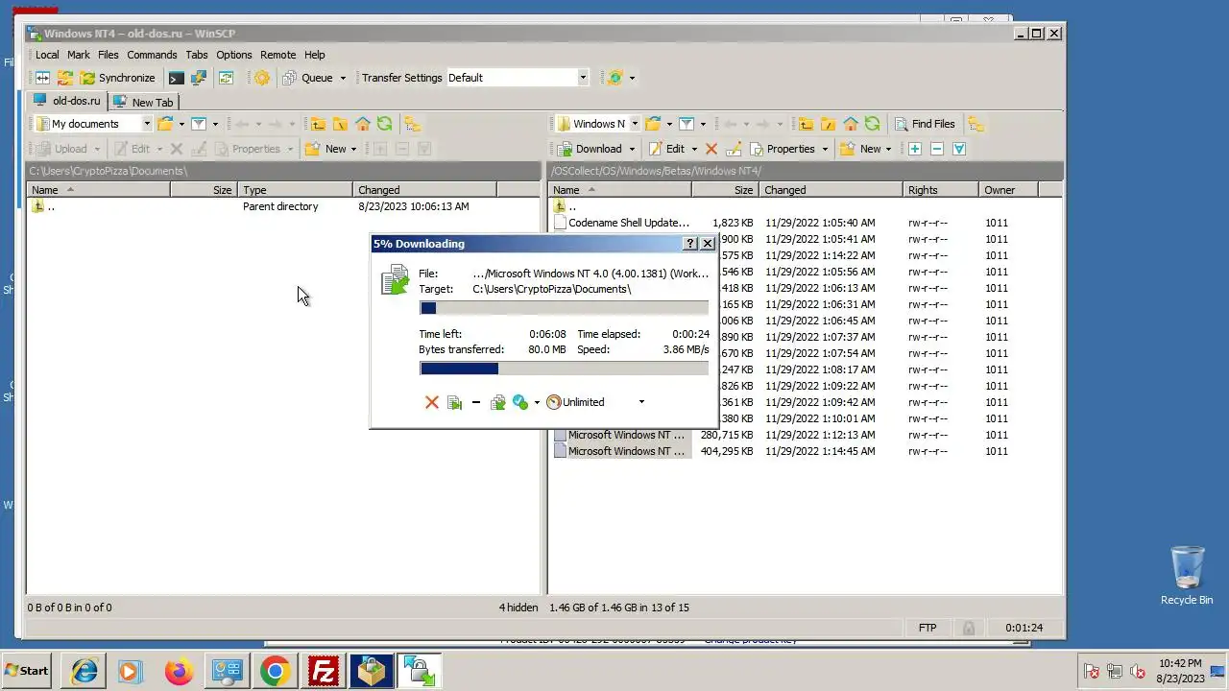
Task: Open Preferences gear icon
Action: click(261, 78)
